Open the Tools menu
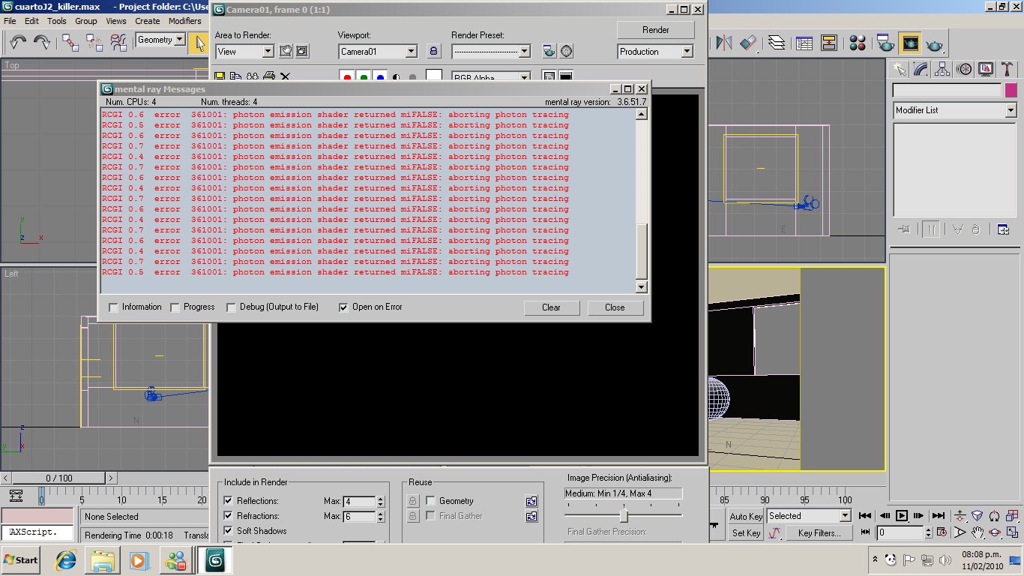1024x576 pixels. (x=57, y=21)
